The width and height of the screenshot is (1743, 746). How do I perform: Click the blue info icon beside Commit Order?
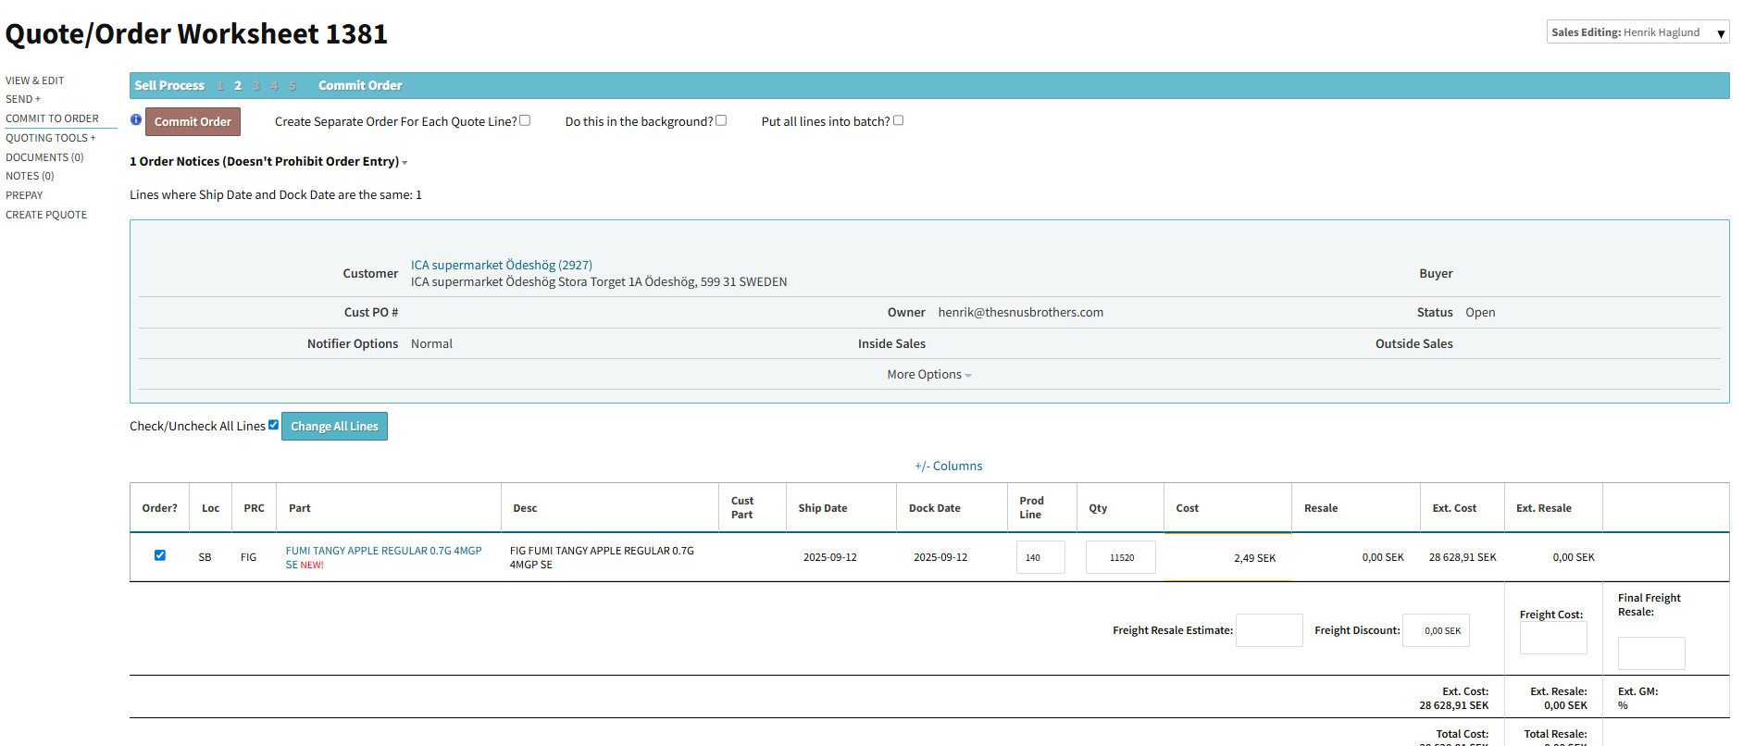(136, 120)
